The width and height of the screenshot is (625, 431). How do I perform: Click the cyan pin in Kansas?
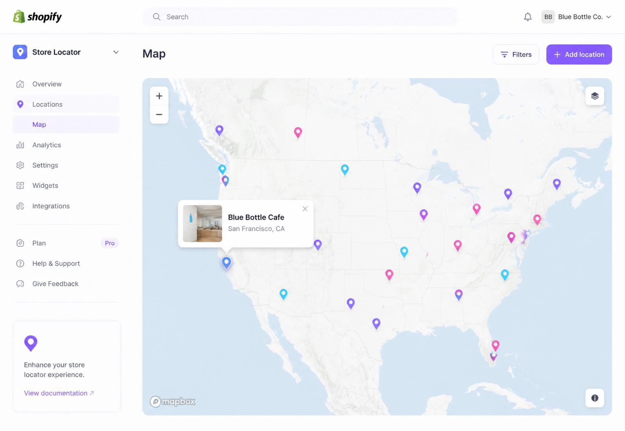404,252
